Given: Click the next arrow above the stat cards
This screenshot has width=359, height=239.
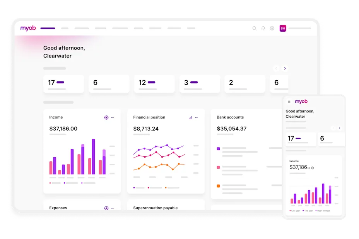Looking at the screenshot, I should [x=285, y=68].
